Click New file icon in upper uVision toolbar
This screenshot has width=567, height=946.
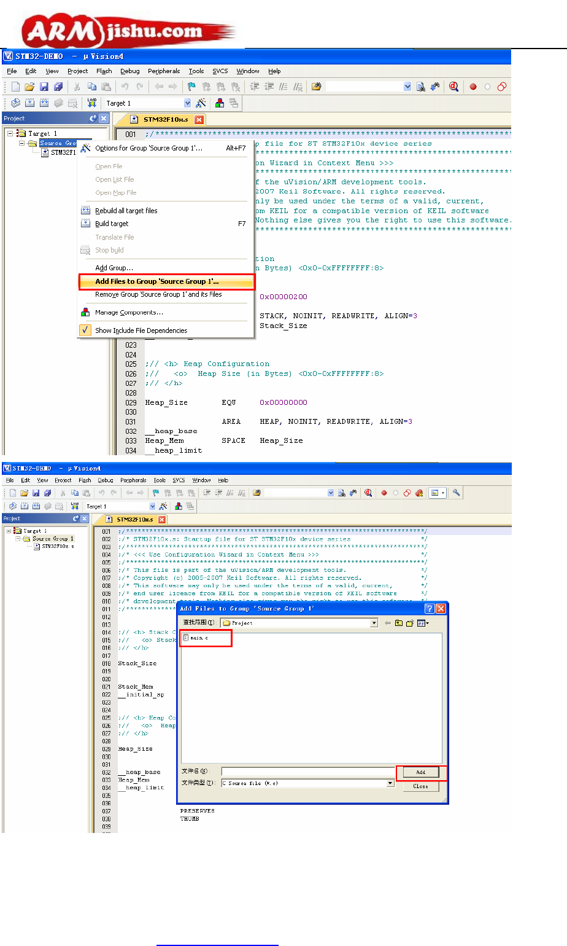(16, 87)
